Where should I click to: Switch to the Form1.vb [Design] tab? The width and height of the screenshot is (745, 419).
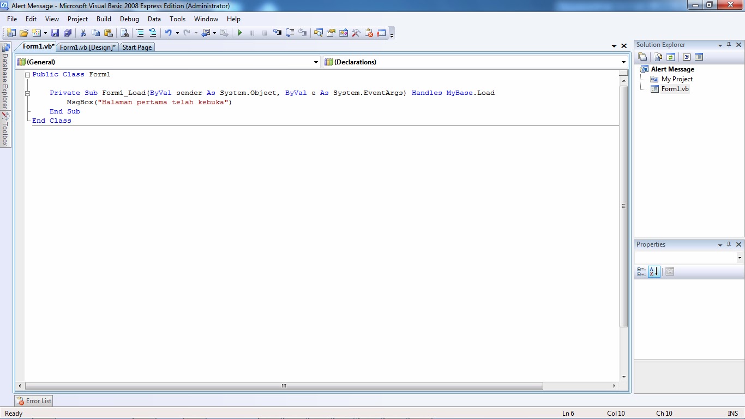point(87,47)
